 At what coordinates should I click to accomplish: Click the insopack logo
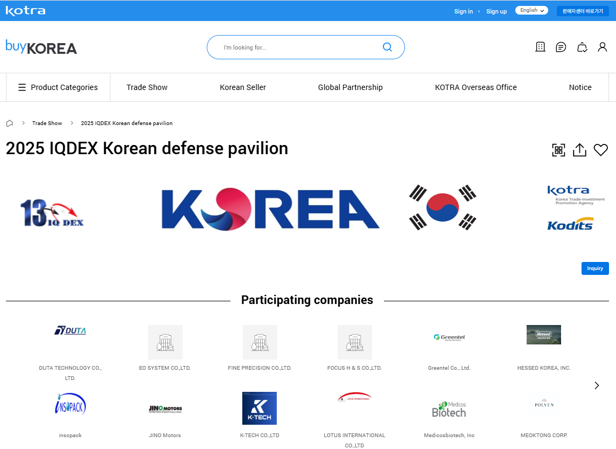click(71, 404)
